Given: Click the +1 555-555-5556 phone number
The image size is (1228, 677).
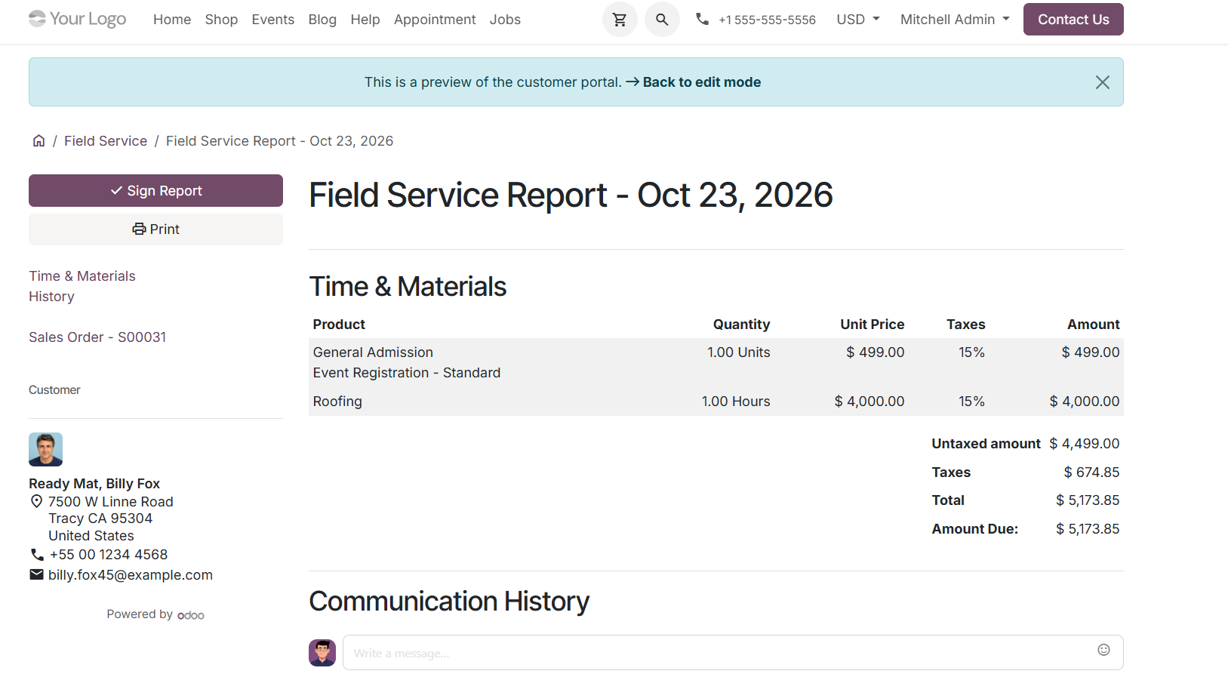Looking at the screenshot, I should 767,20.
